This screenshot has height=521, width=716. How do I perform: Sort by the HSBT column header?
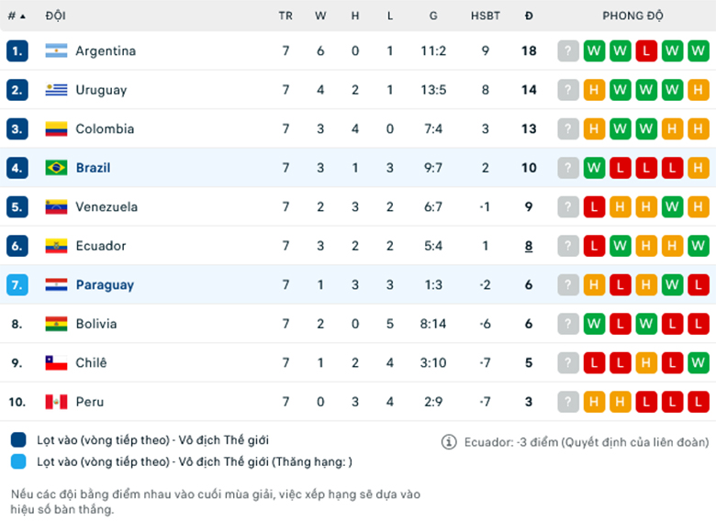tap(486, 16)
